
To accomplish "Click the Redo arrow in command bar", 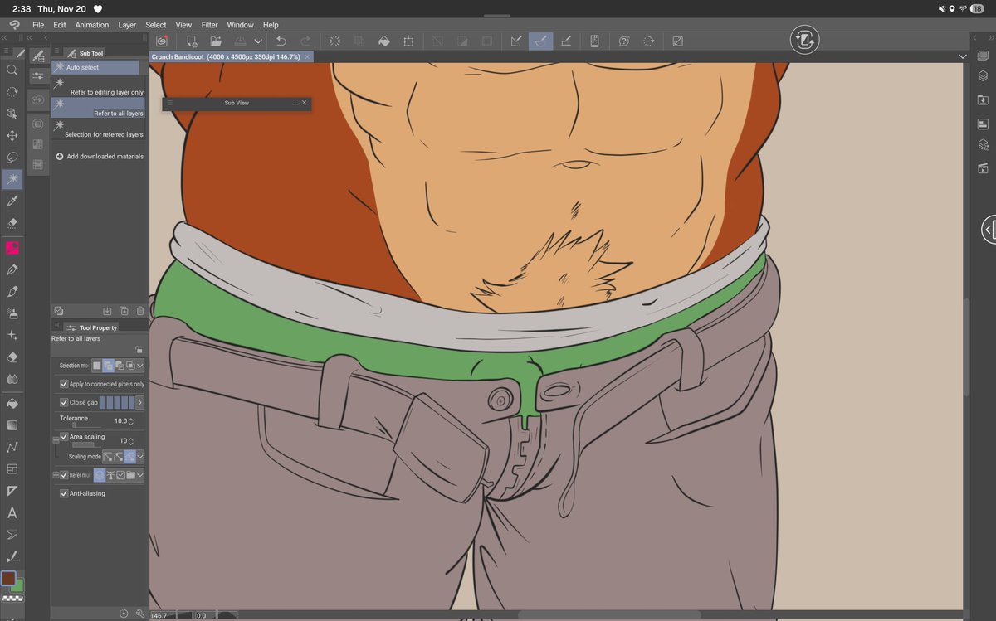I will 305,41.
